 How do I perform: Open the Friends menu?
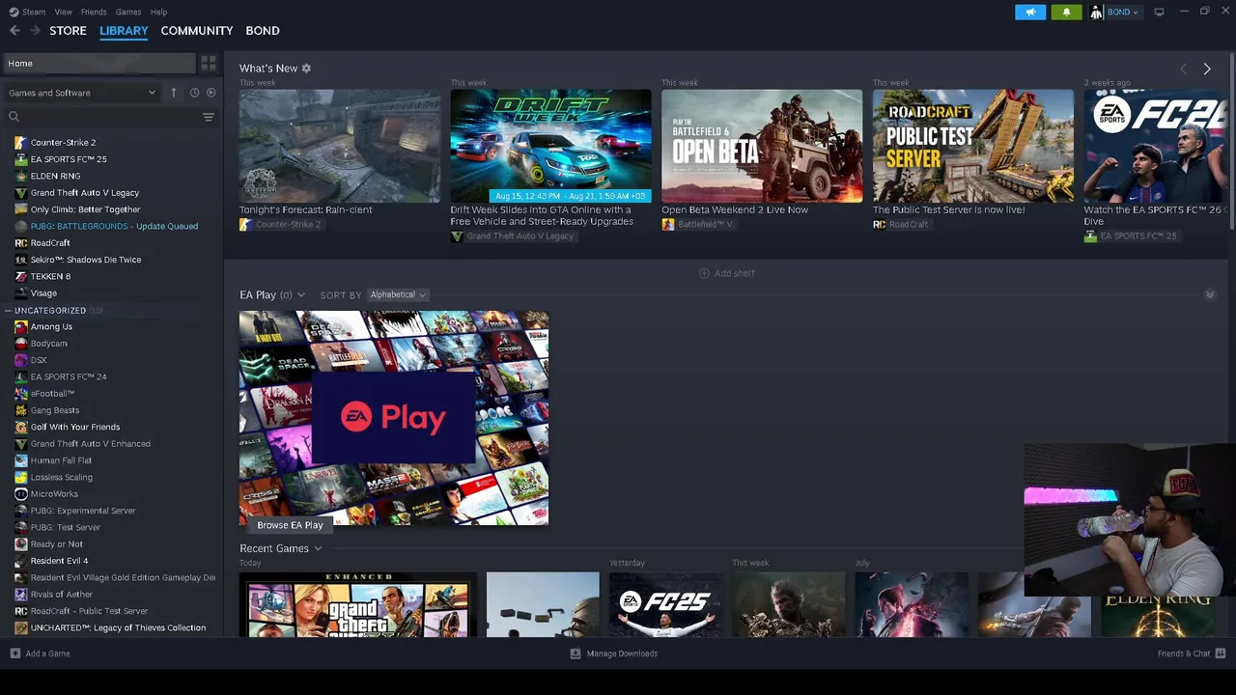coord(94,12)
